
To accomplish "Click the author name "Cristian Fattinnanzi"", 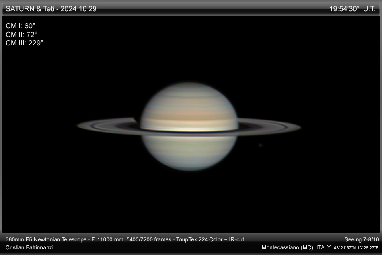I will tap(29, 247).
